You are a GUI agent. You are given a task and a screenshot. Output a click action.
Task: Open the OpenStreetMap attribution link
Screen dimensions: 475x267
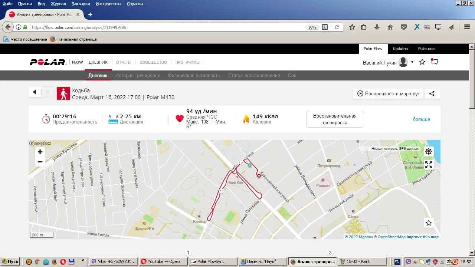point(392,237)
